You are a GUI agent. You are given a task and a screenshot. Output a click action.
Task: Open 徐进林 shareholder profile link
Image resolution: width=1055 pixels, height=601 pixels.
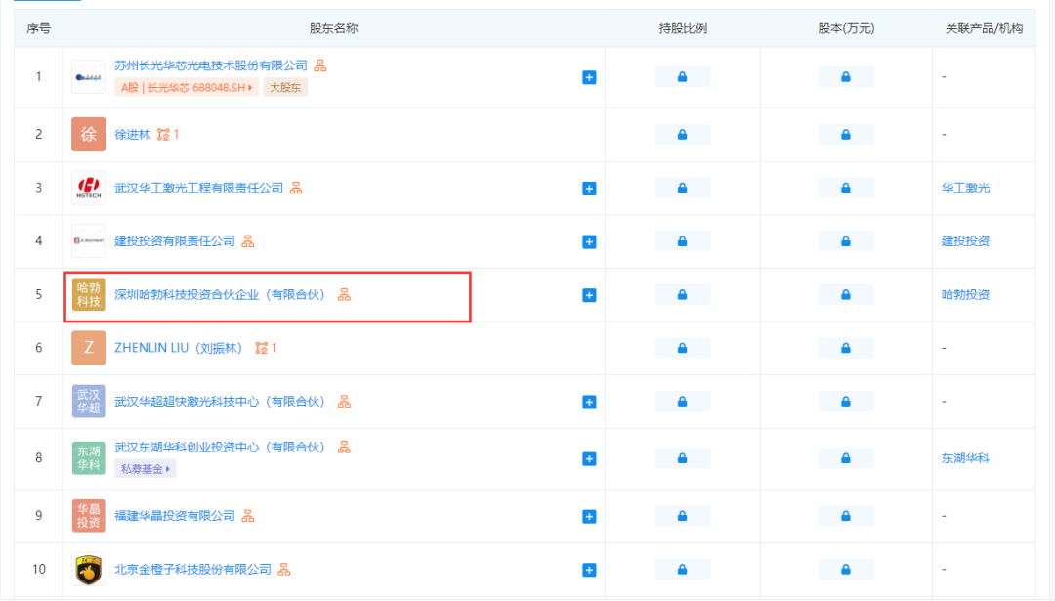pos(133,135)
